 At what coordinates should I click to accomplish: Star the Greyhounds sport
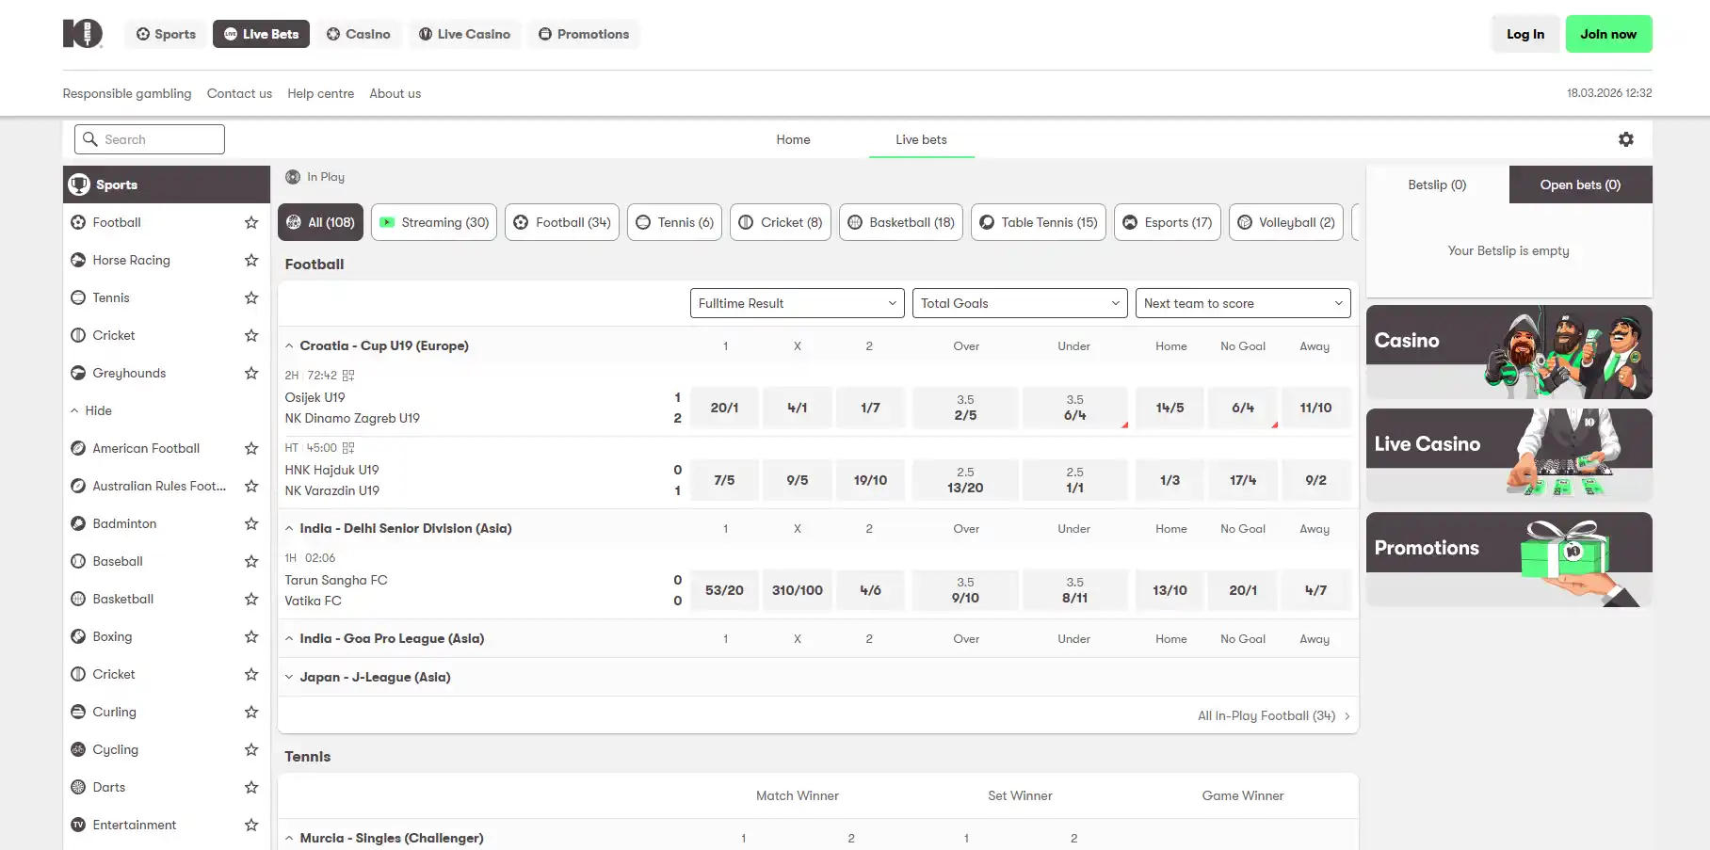coord(251,373)
